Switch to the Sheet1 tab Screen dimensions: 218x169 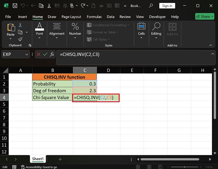click(x=38, y=159)
